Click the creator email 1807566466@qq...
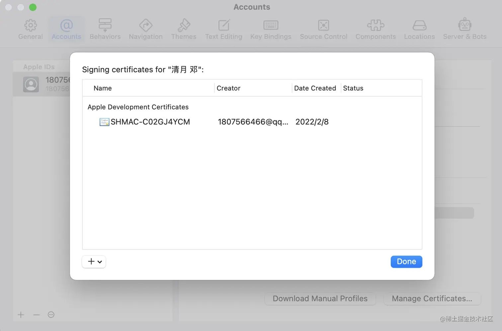 [x=253, y=122]
